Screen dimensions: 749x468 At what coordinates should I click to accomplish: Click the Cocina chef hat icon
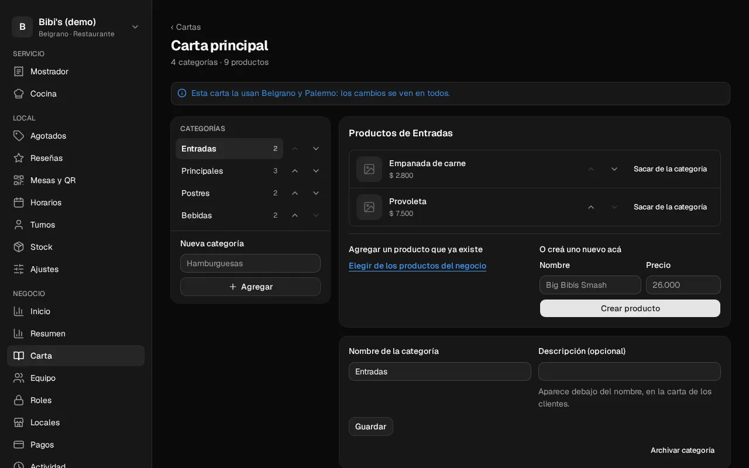click(x=19, y=94)
